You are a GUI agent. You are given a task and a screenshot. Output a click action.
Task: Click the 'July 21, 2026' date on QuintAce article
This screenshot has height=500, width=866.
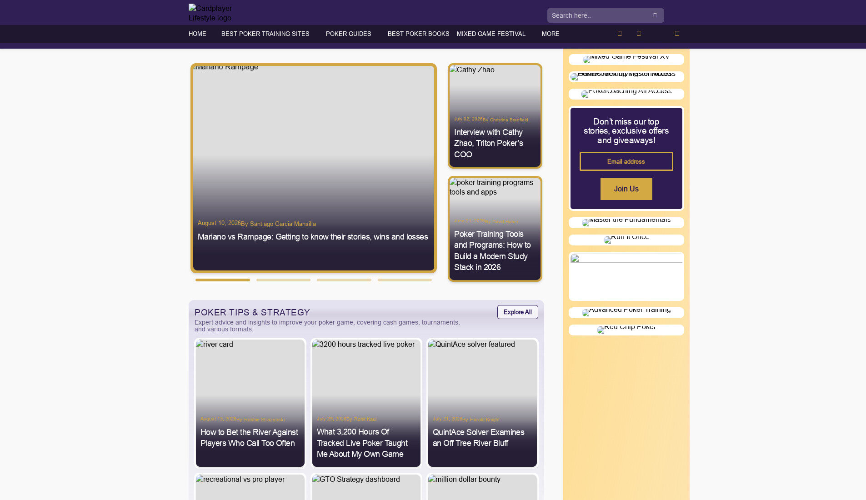pyautogui.click(x=447, y=419)
